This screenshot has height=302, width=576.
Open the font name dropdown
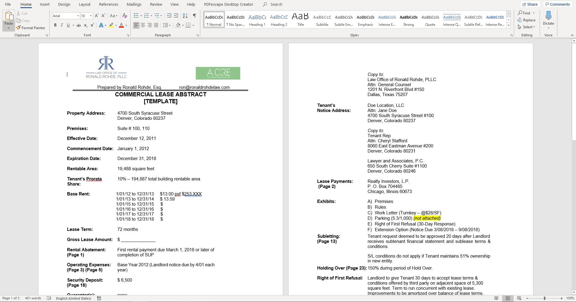[x=78, y=16]
